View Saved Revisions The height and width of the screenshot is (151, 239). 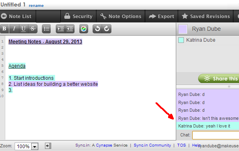[x=206, y=16]
